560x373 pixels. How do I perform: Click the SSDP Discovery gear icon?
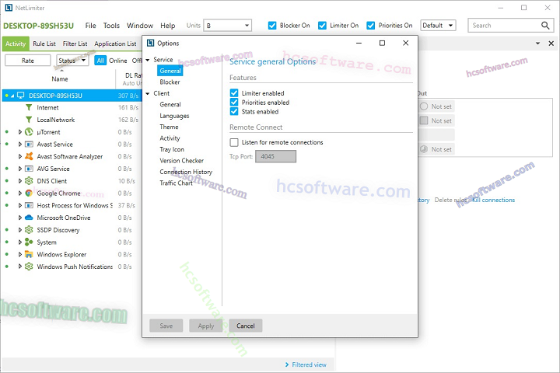coord(29,230)
